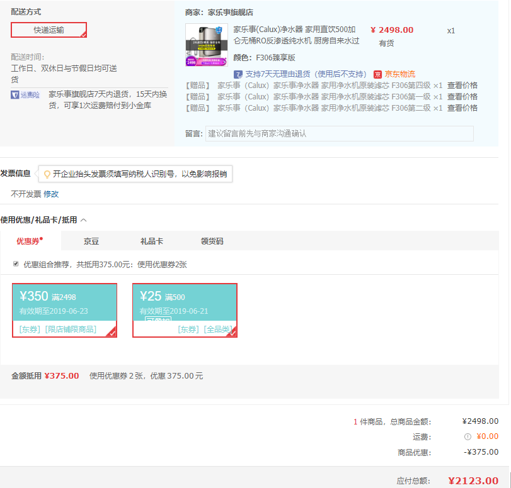Click 支持7天无理由退货 text link
The height and width of the screenshot is (488, 511).
pos(306,74)
